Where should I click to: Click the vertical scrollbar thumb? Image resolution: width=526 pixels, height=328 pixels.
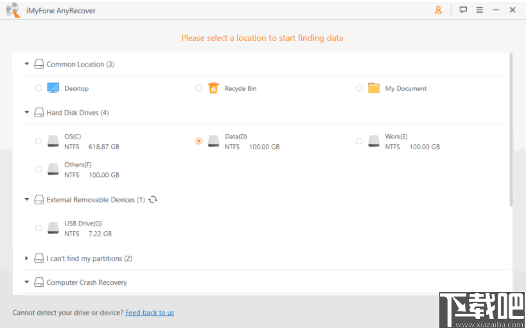tap(511, 128)
